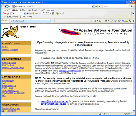Open the bookmarks folder dropdown arrow

point(60,14)
